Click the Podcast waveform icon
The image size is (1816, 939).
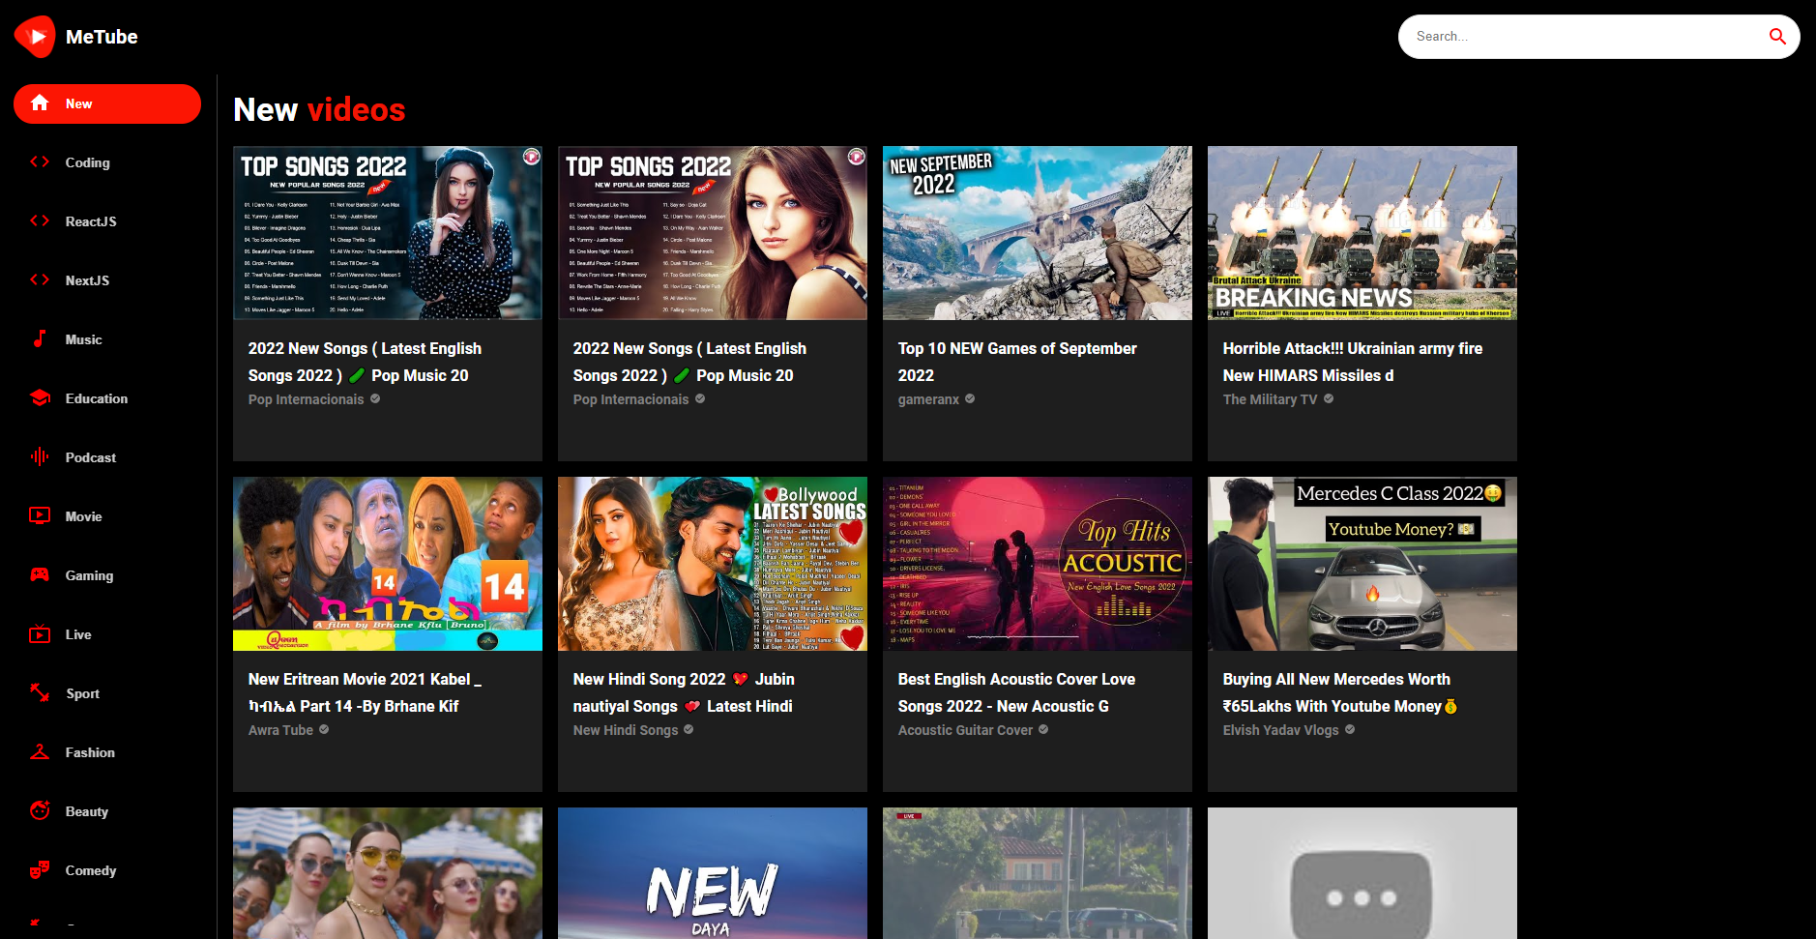(40, 457)
